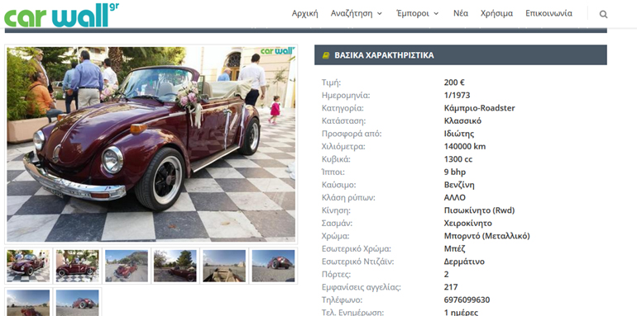Open the Νέα menu item
This screenshot has width=637, height=316.
point(461,13)
